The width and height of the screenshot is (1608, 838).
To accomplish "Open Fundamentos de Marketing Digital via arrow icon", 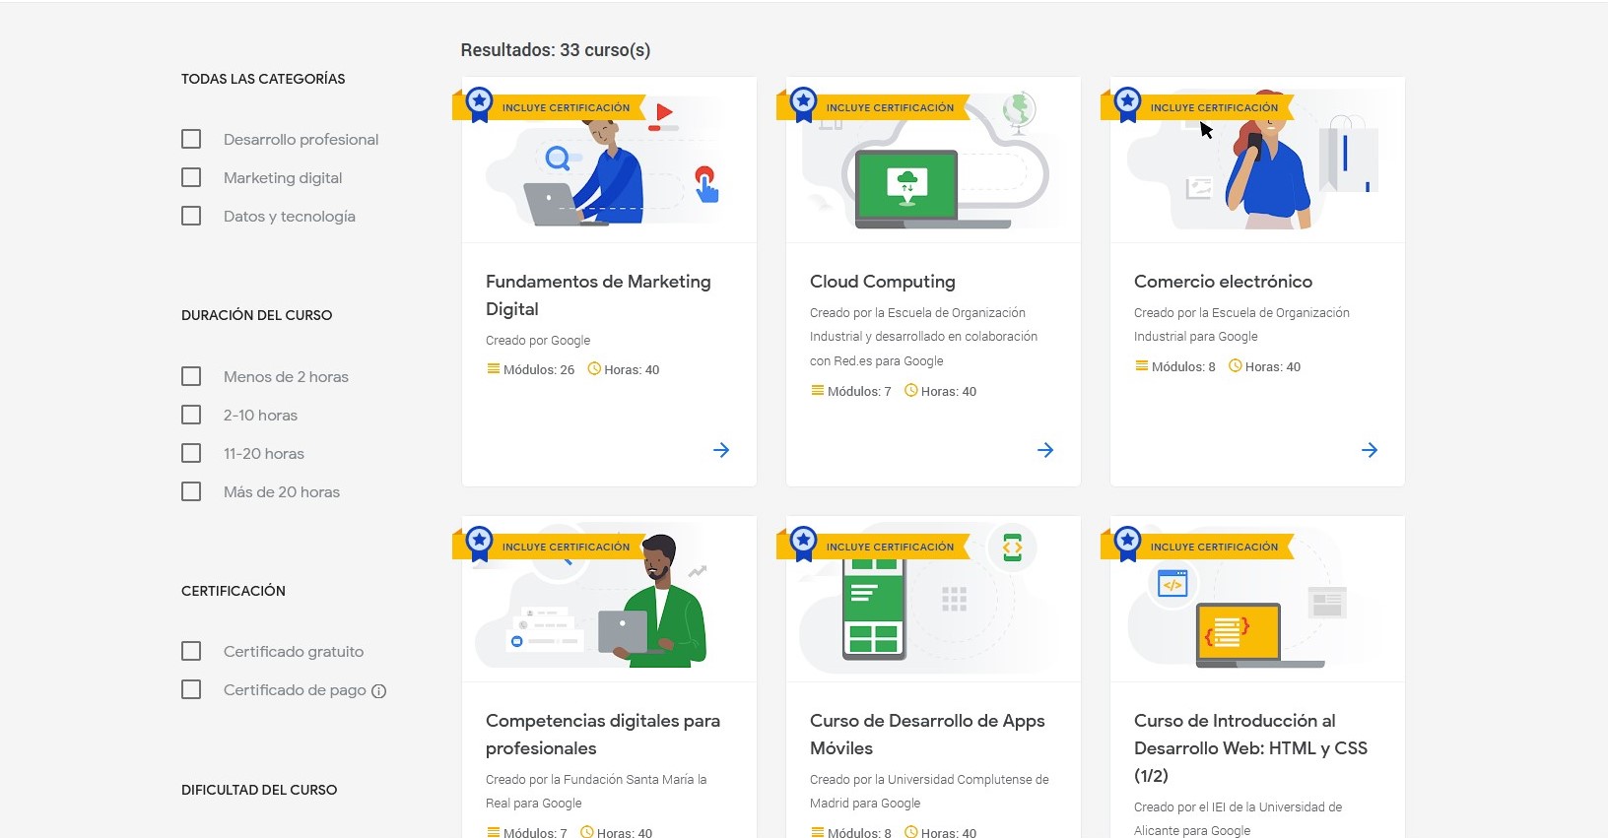I will pyautogui.click(x=721, y=450).
